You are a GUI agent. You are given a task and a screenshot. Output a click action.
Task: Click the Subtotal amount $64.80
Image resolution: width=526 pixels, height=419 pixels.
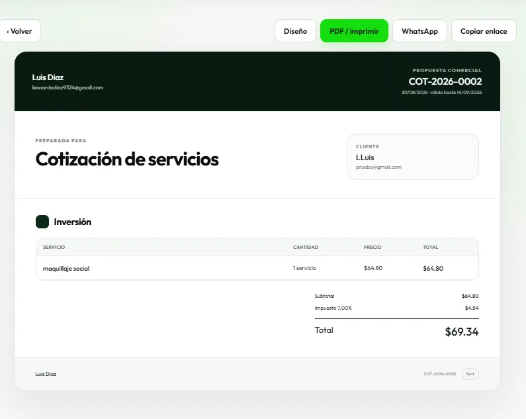(x=470, y=296)
